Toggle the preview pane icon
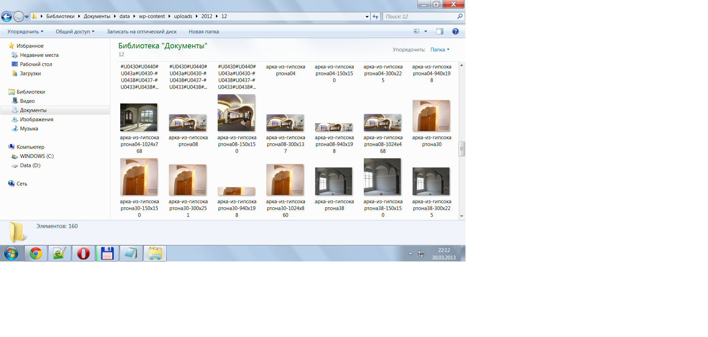This screenshot has width=708, height=337. [x=440, y=31]
